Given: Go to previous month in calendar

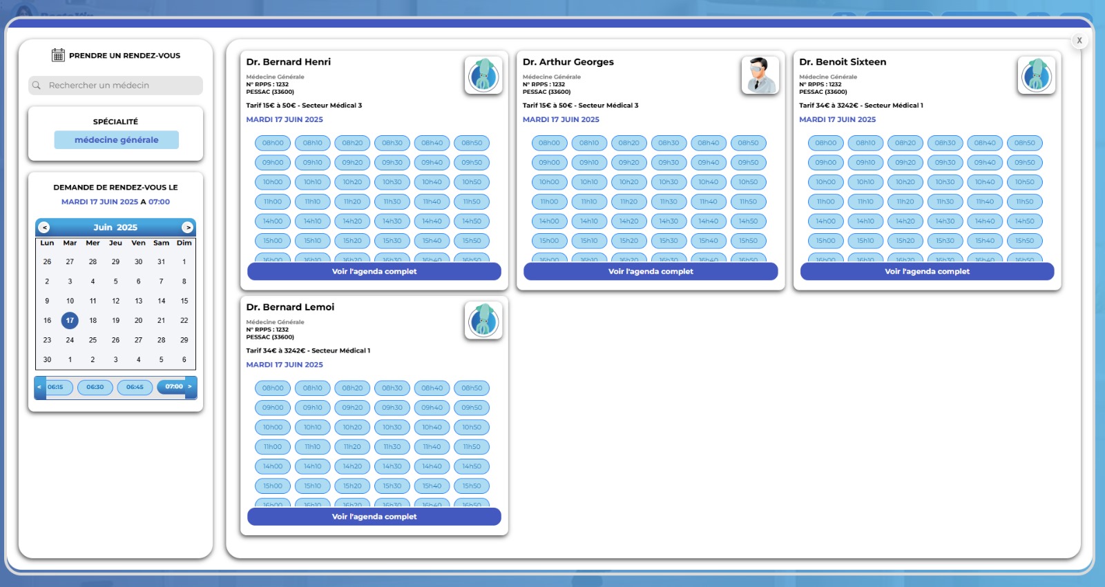Looking at the screenshot, I should coord(44,228).
